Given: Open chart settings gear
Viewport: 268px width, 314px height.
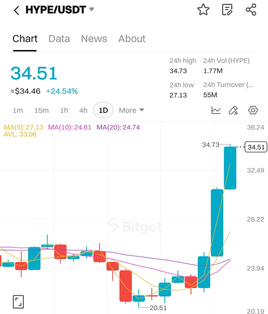Looking at the screenshot, I should click(x=253, y=110).
